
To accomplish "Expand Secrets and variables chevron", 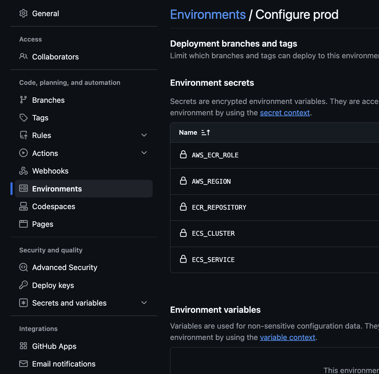I will [x=144, y=303].
